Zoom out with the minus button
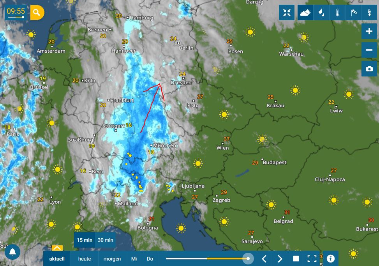This screenshot has height=266, width=379. [369, 50]
